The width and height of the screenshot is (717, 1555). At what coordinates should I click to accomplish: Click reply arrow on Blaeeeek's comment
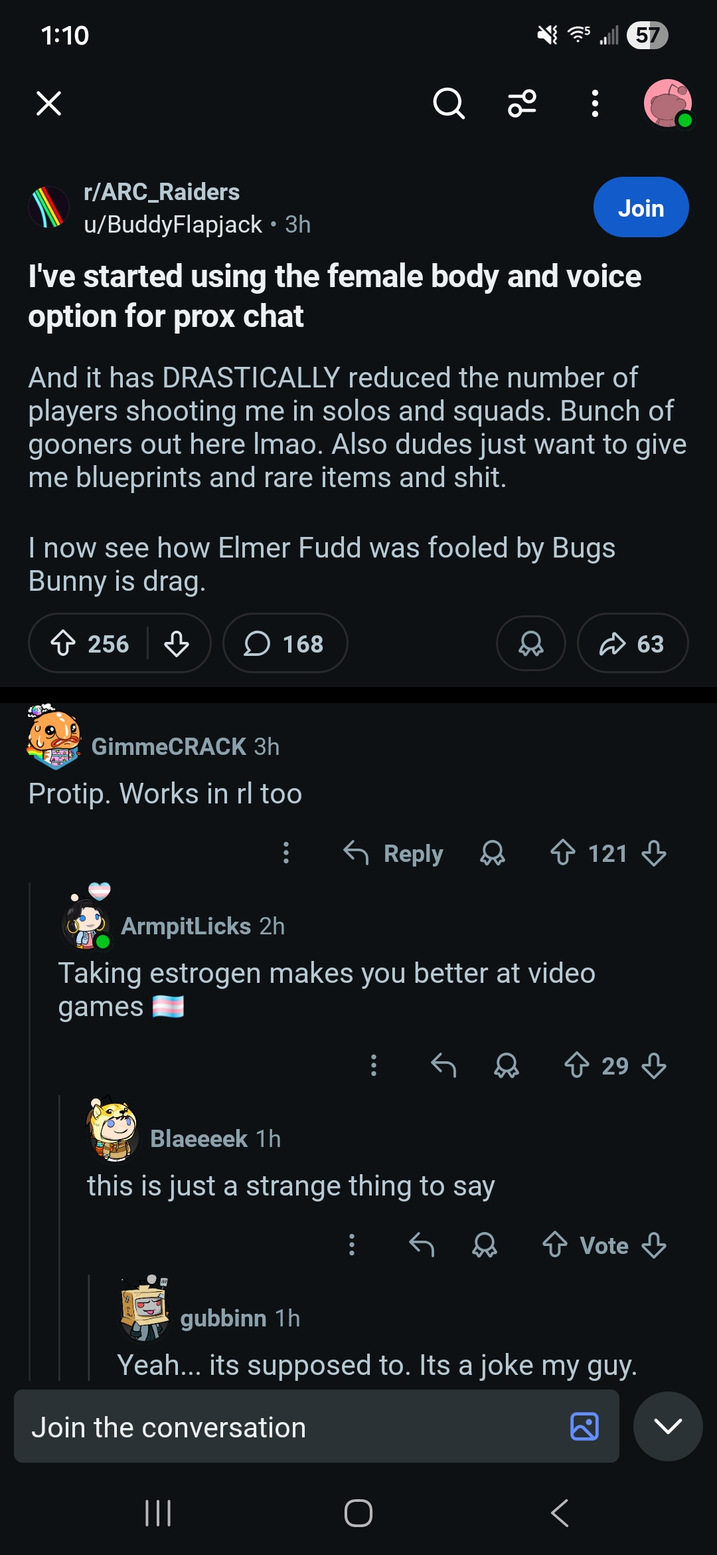click(422, 1245)
